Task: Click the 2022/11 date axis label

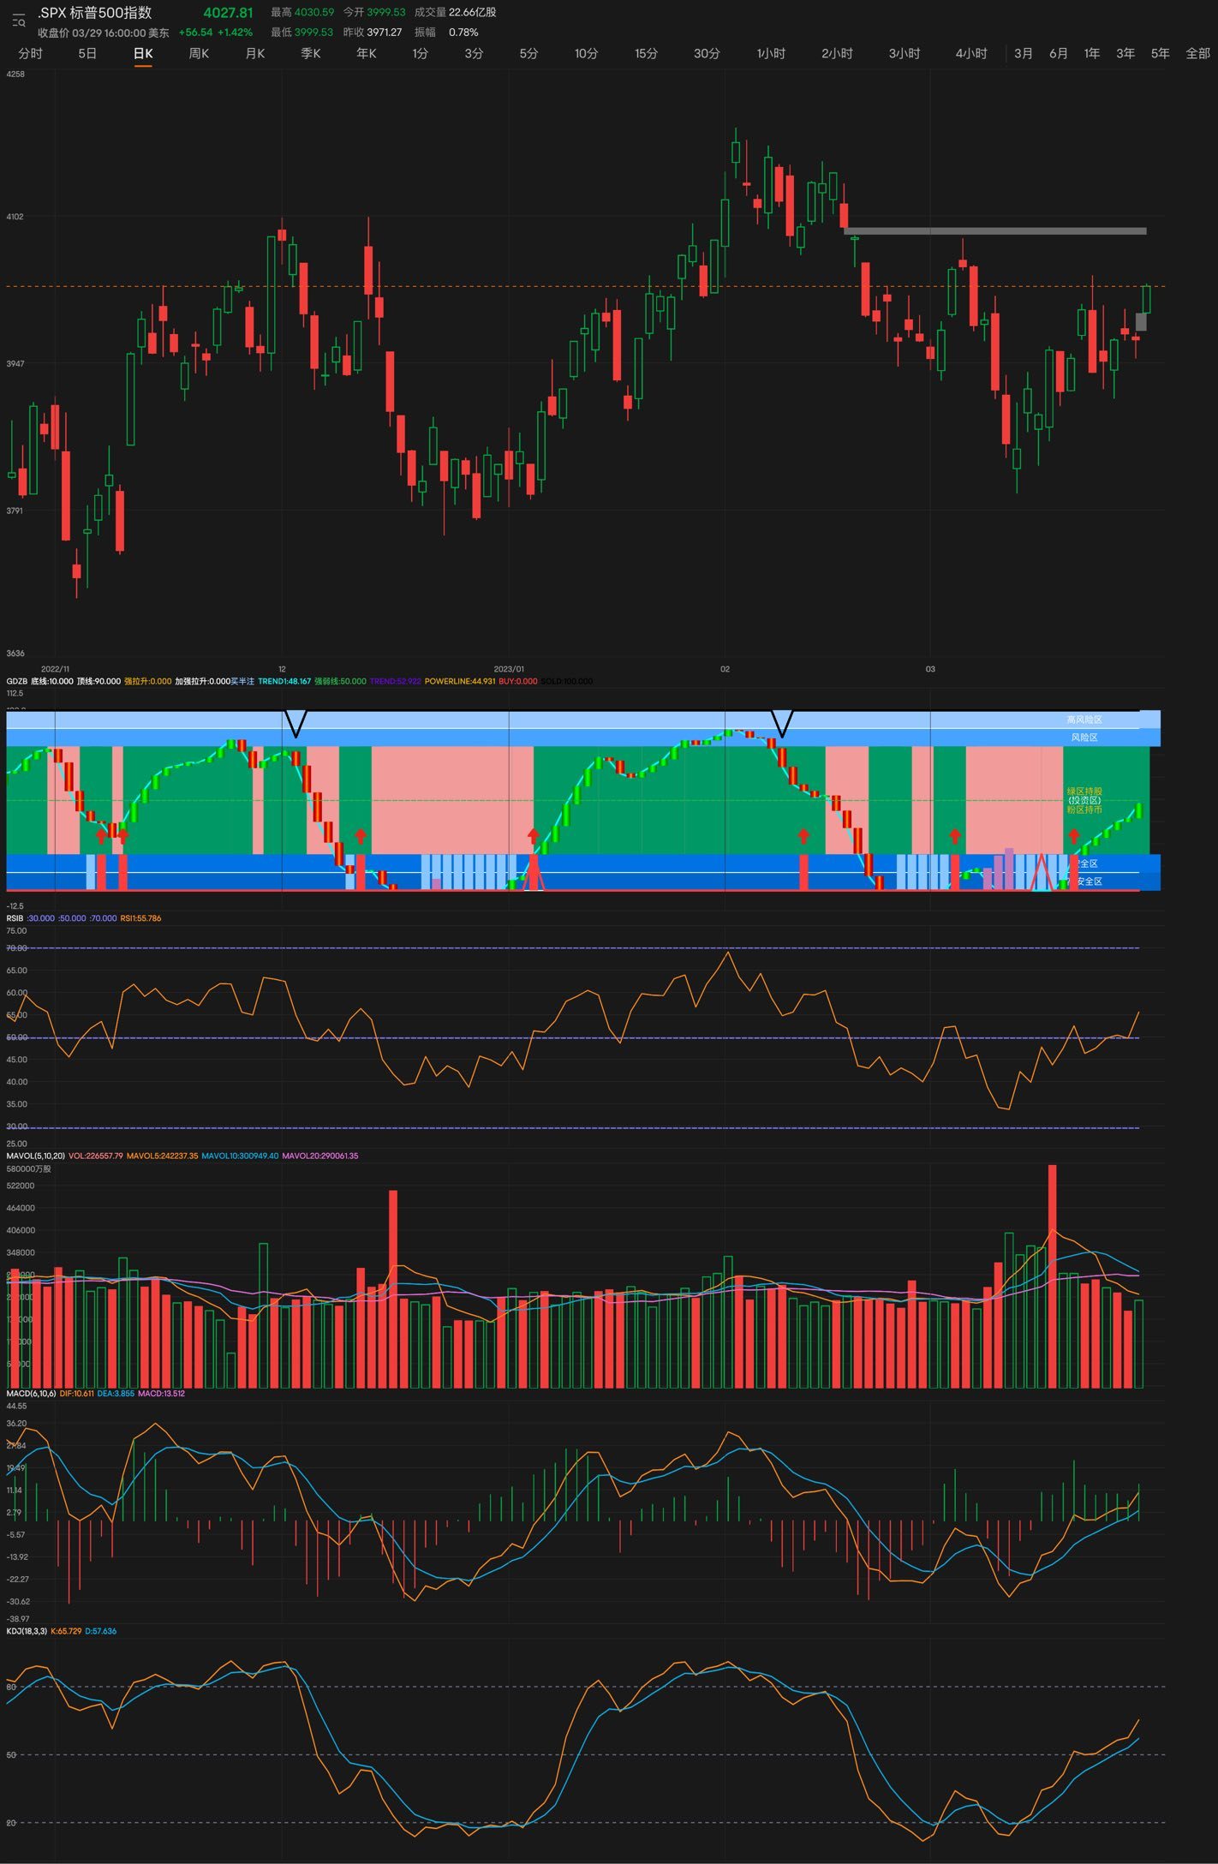Action: point(56,669)
